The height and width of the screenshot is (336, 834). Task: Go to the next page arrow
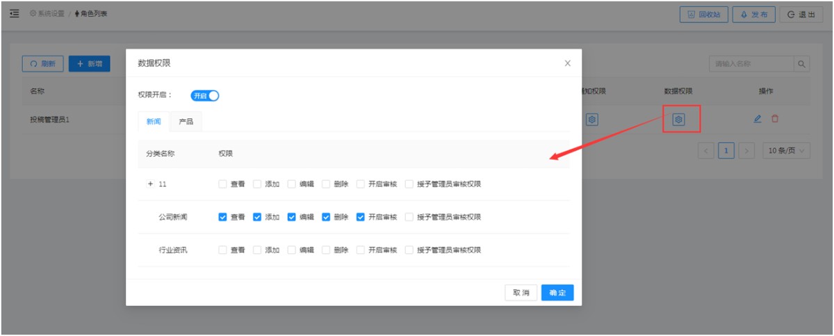click(x=747, y=150)
